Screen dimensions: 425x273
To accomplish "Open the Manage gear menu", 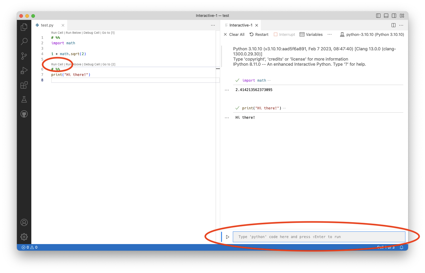I will click(24, 237).
